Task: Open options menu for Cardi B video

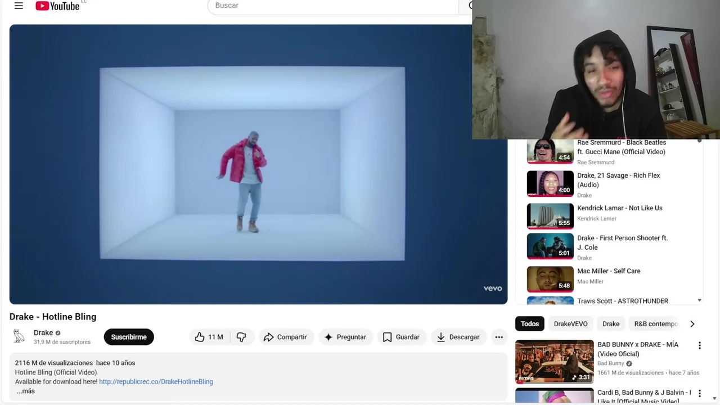Action: click(700, 393)
